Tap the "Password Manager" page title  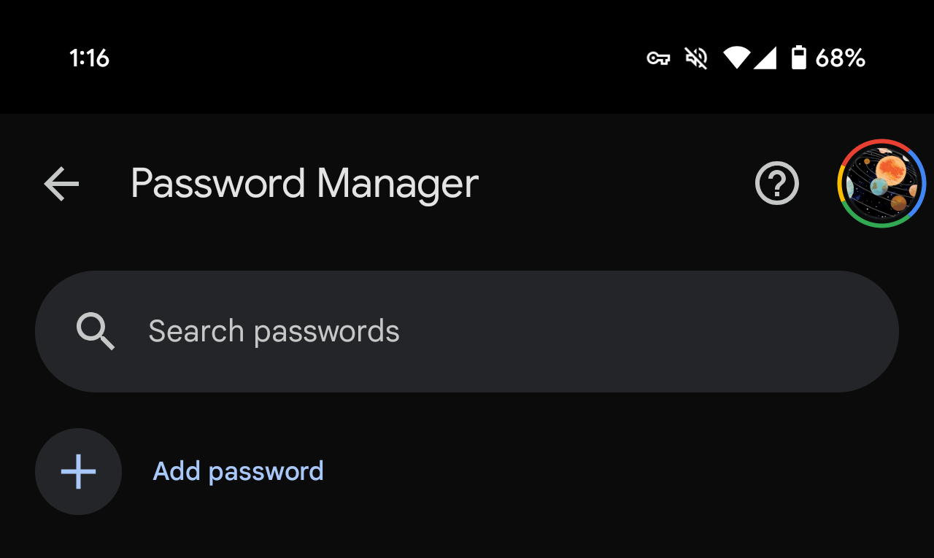(x=304, y=184)
